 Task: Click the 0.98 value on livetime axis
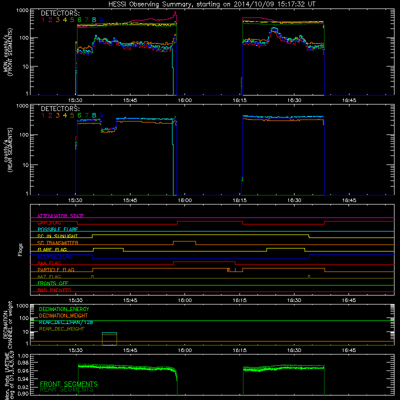coord(23,363)
